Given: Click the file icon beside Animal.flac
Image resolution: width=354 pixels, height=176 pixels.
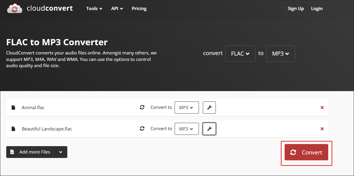Looking at the screenshot, I should [13, 107].
